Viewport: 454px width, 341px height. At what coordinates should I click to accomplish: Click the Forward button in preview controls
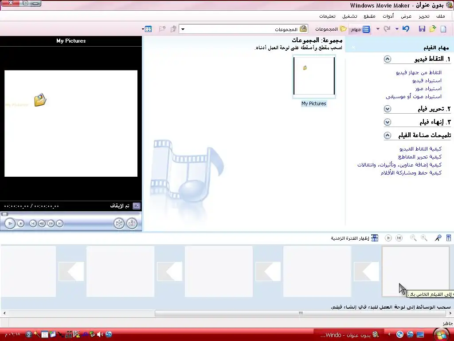pos(60,224)
